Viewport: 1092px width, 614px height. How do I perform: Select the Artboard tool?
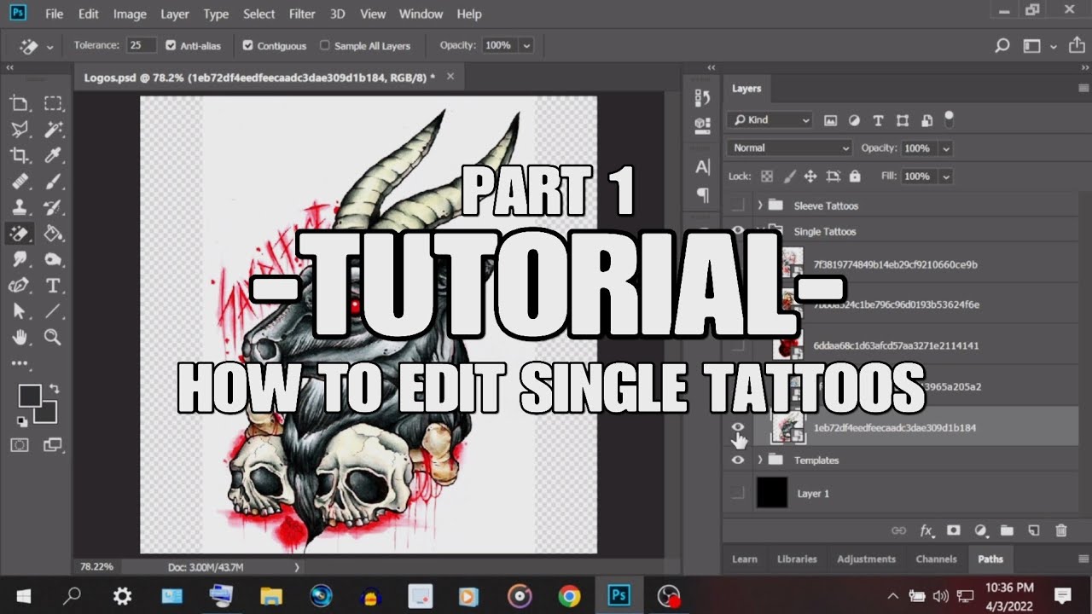[x=19, y=104]
